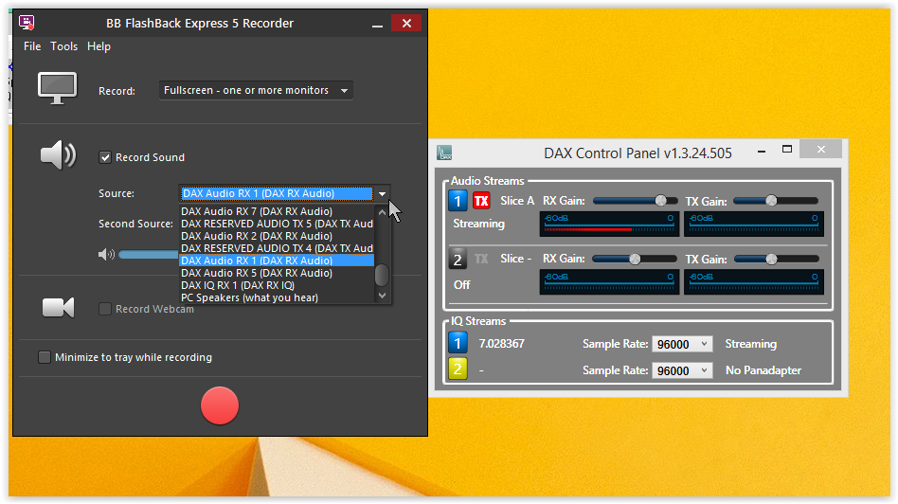Click the small volume icon left of slider

tap(106, 254)
